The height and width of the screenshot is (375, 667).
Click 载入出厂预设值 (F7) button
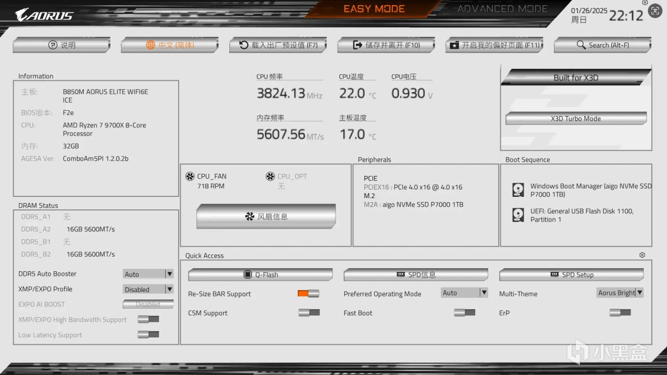(278, 45)
